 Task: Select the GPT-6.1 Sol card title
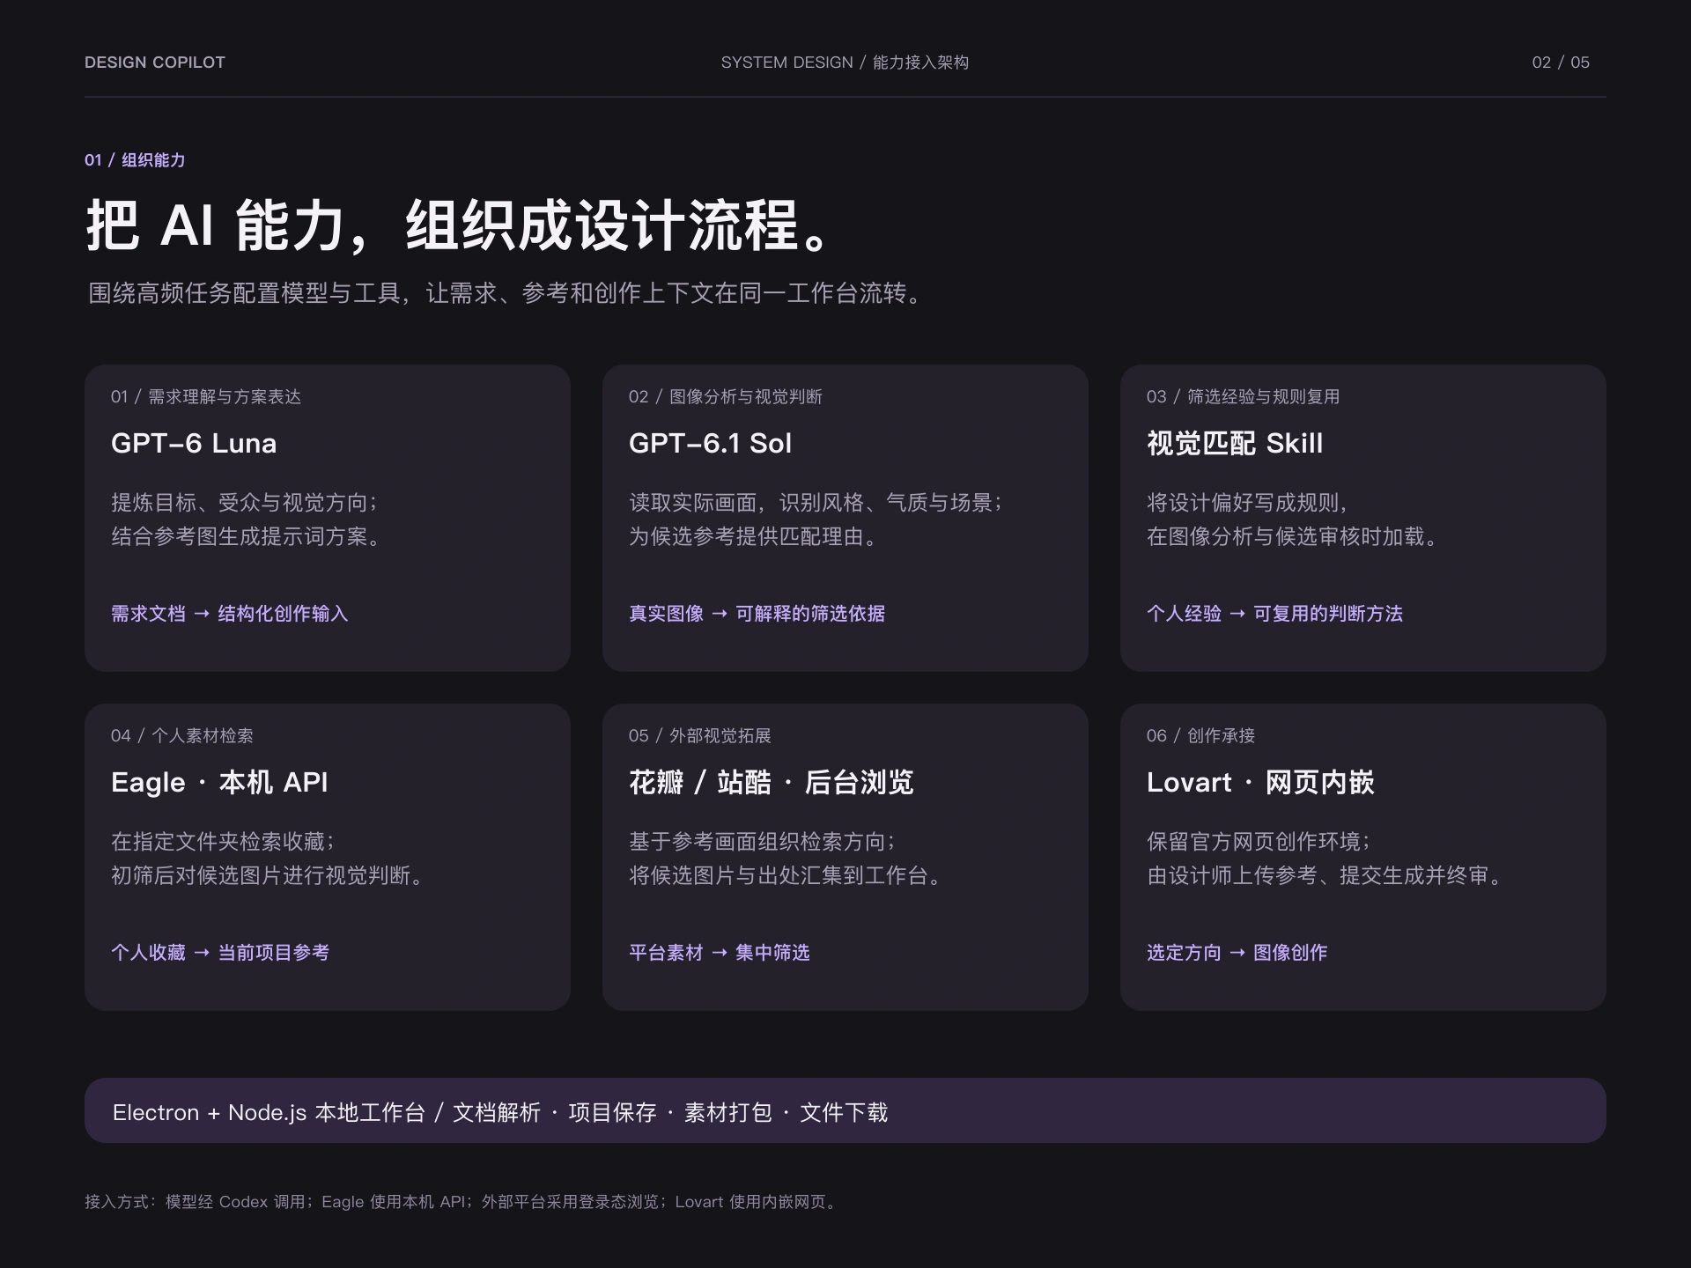(710, 443)
